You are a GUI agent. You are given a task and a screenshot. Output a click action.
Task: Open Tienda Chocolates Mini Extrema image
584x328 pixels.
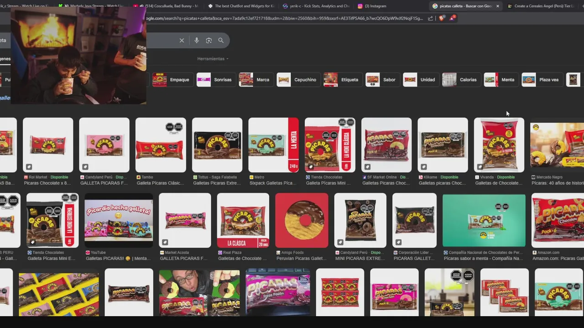pos(52,220)
